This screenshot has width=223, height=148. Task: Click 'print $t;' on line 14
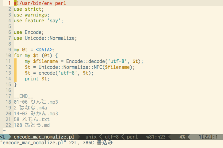click(x=37, y=79)
